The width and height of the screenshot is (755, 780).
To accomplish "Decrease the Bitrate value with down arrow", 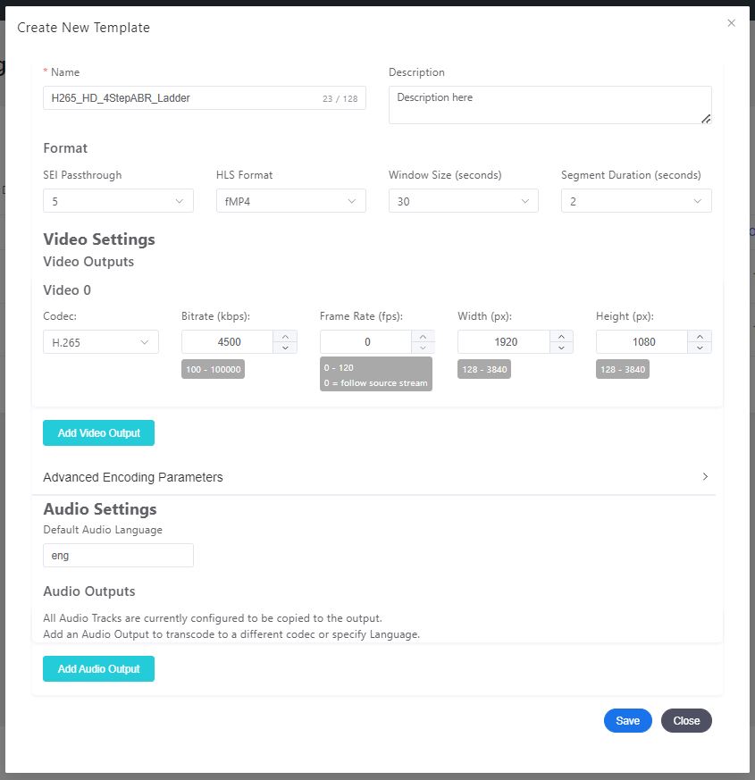I will coord(285,348).
